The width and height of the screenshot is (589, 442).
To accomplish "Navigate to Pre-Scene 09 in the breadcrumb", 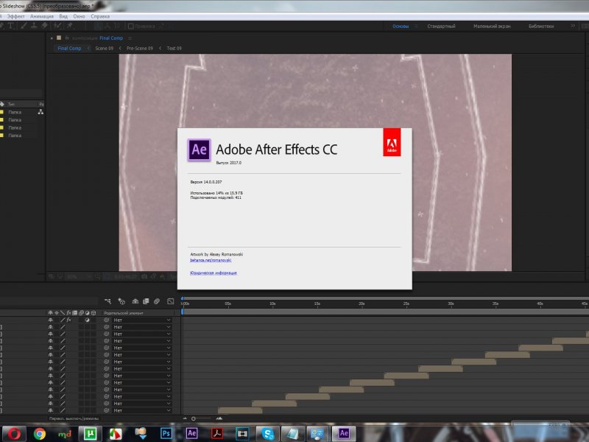I will coord(139,48).
